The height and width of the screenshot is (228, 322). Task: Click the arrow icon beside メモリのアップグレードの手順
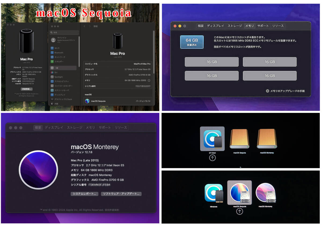268,91
